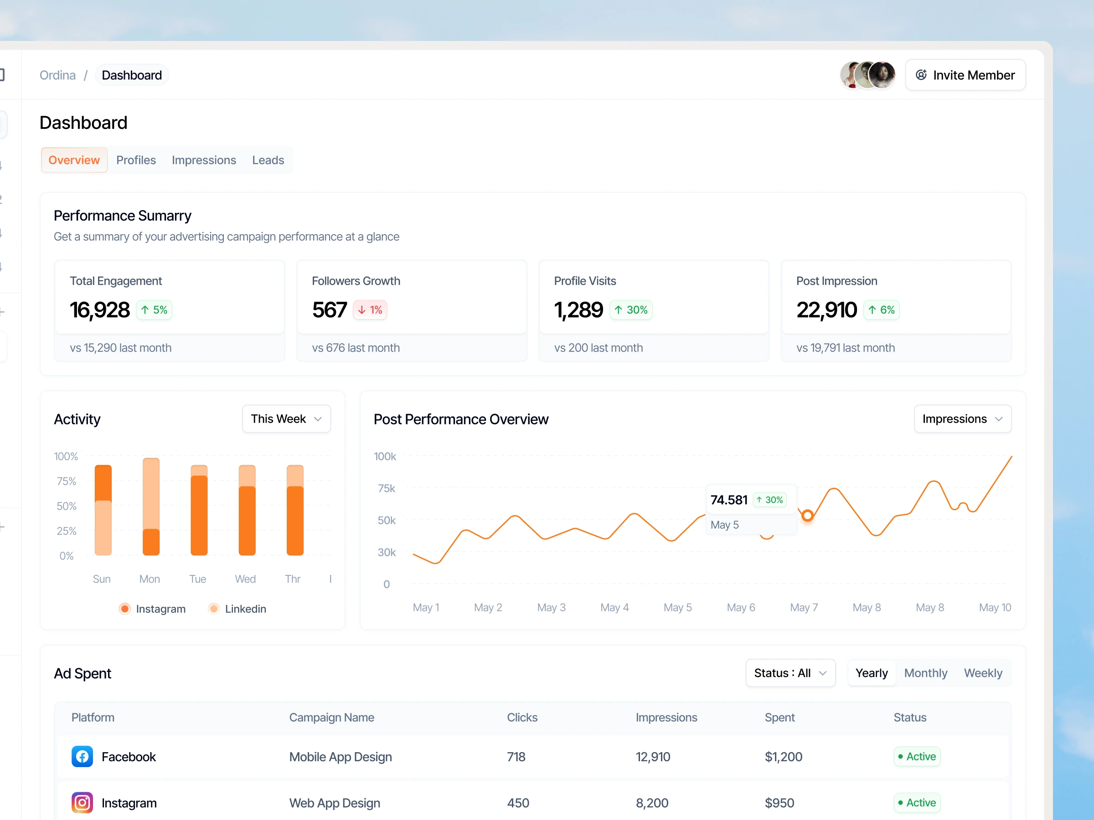Switch Ad Spent view to Weekly

point(983,673)
